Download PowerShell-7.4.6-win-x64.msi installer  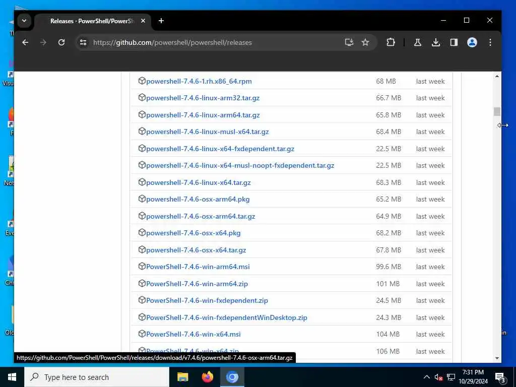coord(193,335)
